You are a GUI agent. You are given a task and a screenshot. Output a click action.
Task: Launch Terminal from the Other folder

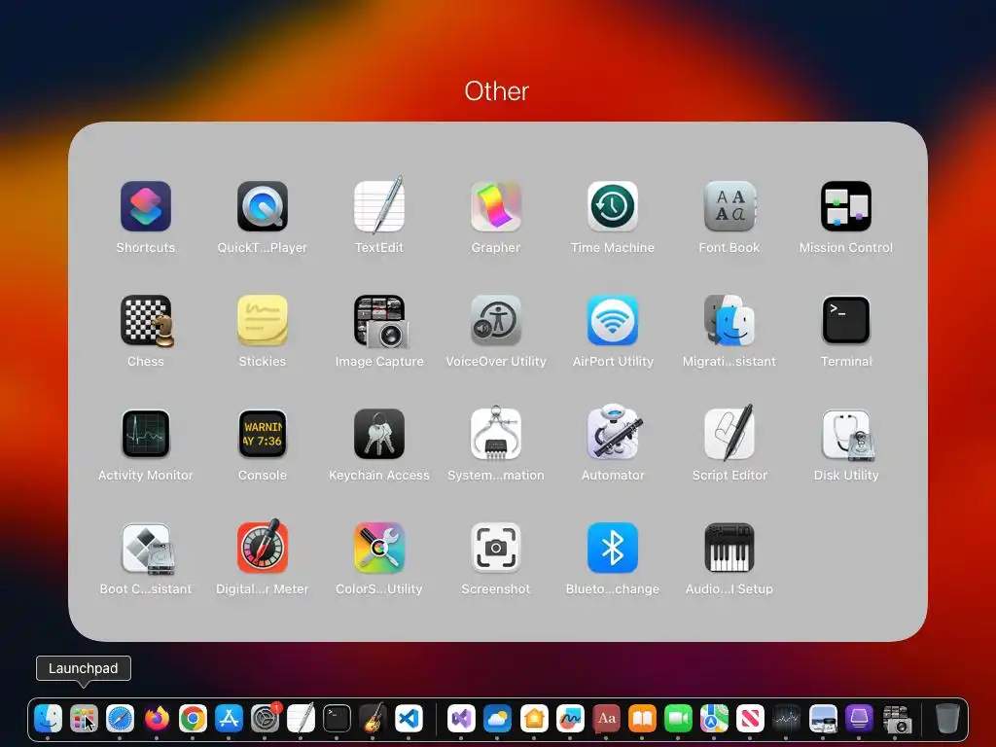[x=846, y=320]
